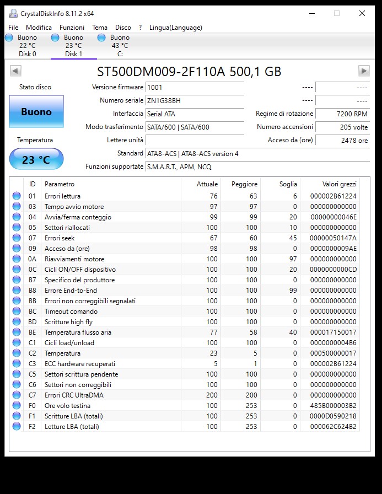Click the blue Buono health status button
This screenshot has height=494, width=382.
tap(36, 111)
